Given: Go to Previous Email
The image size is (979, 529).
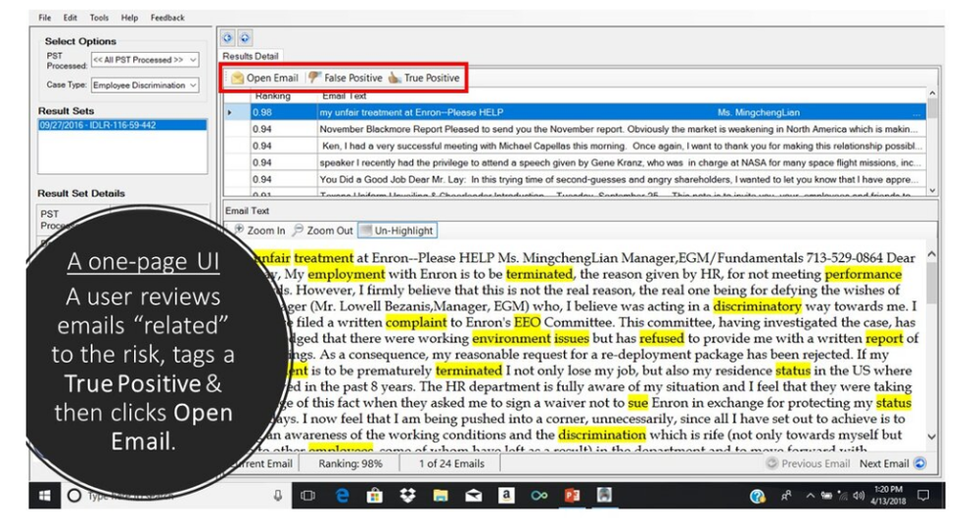Looking at the screenshot, I should 809,463.
